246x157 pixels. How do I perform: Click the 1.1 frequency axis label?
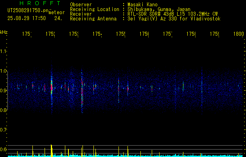click(x=3, y=51)
